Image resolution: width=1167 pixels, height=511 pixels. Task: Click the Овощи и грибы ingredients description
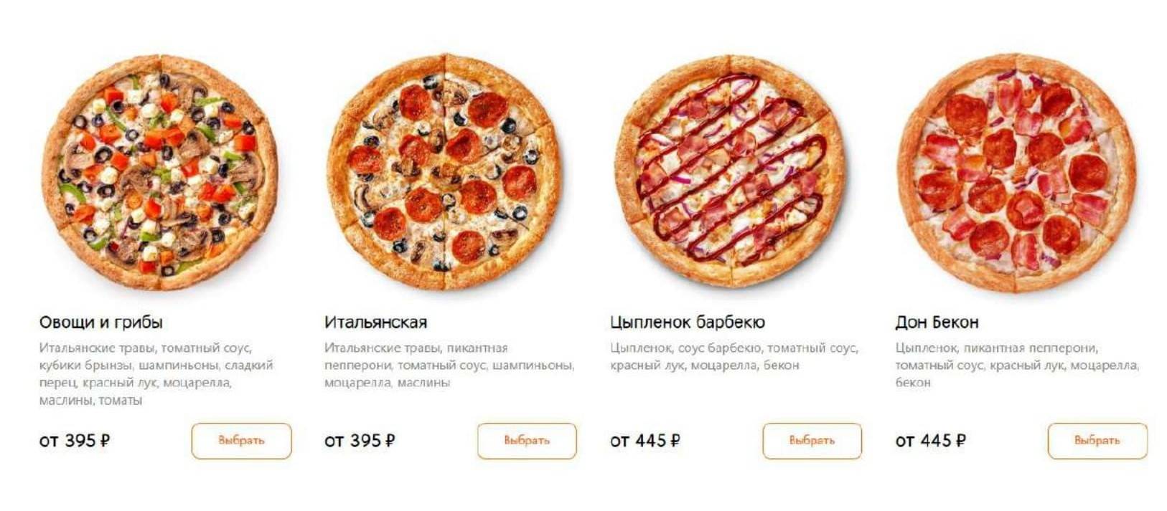point(156,374)
